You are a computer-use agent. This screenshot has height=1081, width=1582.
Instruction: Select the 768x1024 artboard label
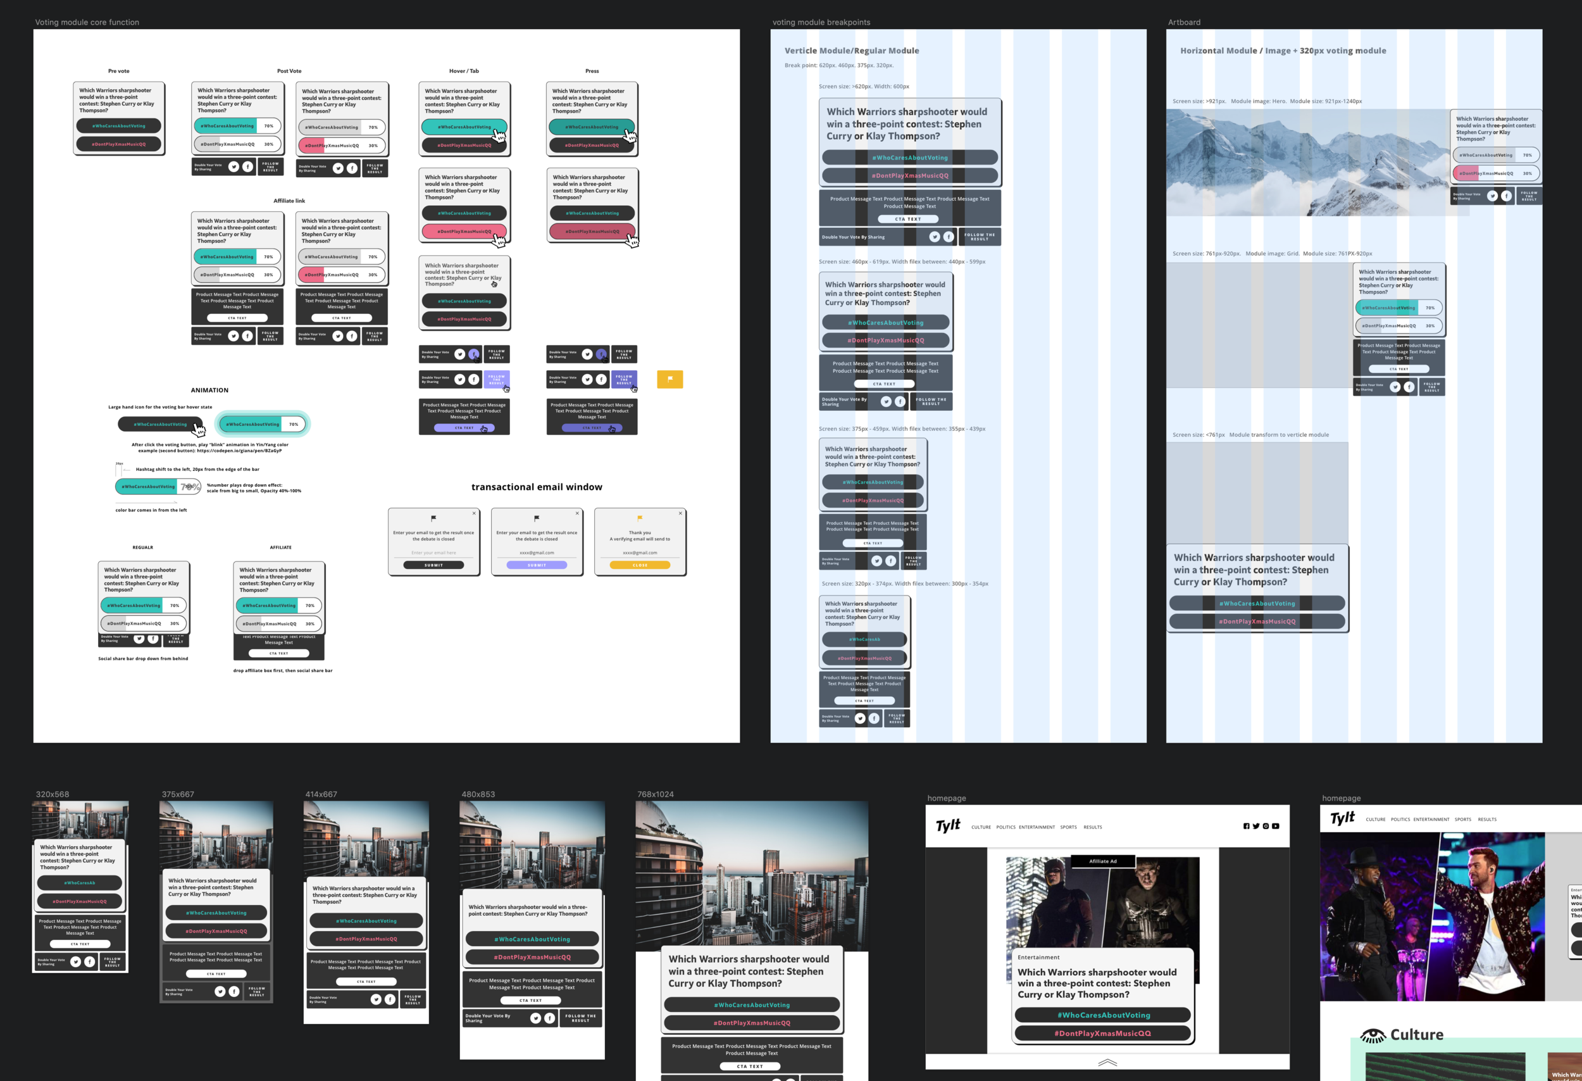click(x=655, y=794)
